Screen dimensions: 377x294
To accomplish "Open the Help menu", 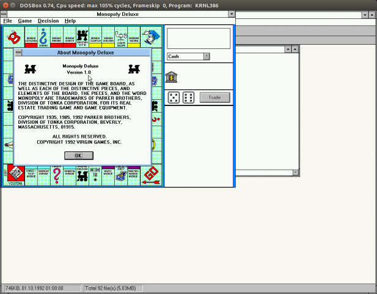I will [70, 21].
